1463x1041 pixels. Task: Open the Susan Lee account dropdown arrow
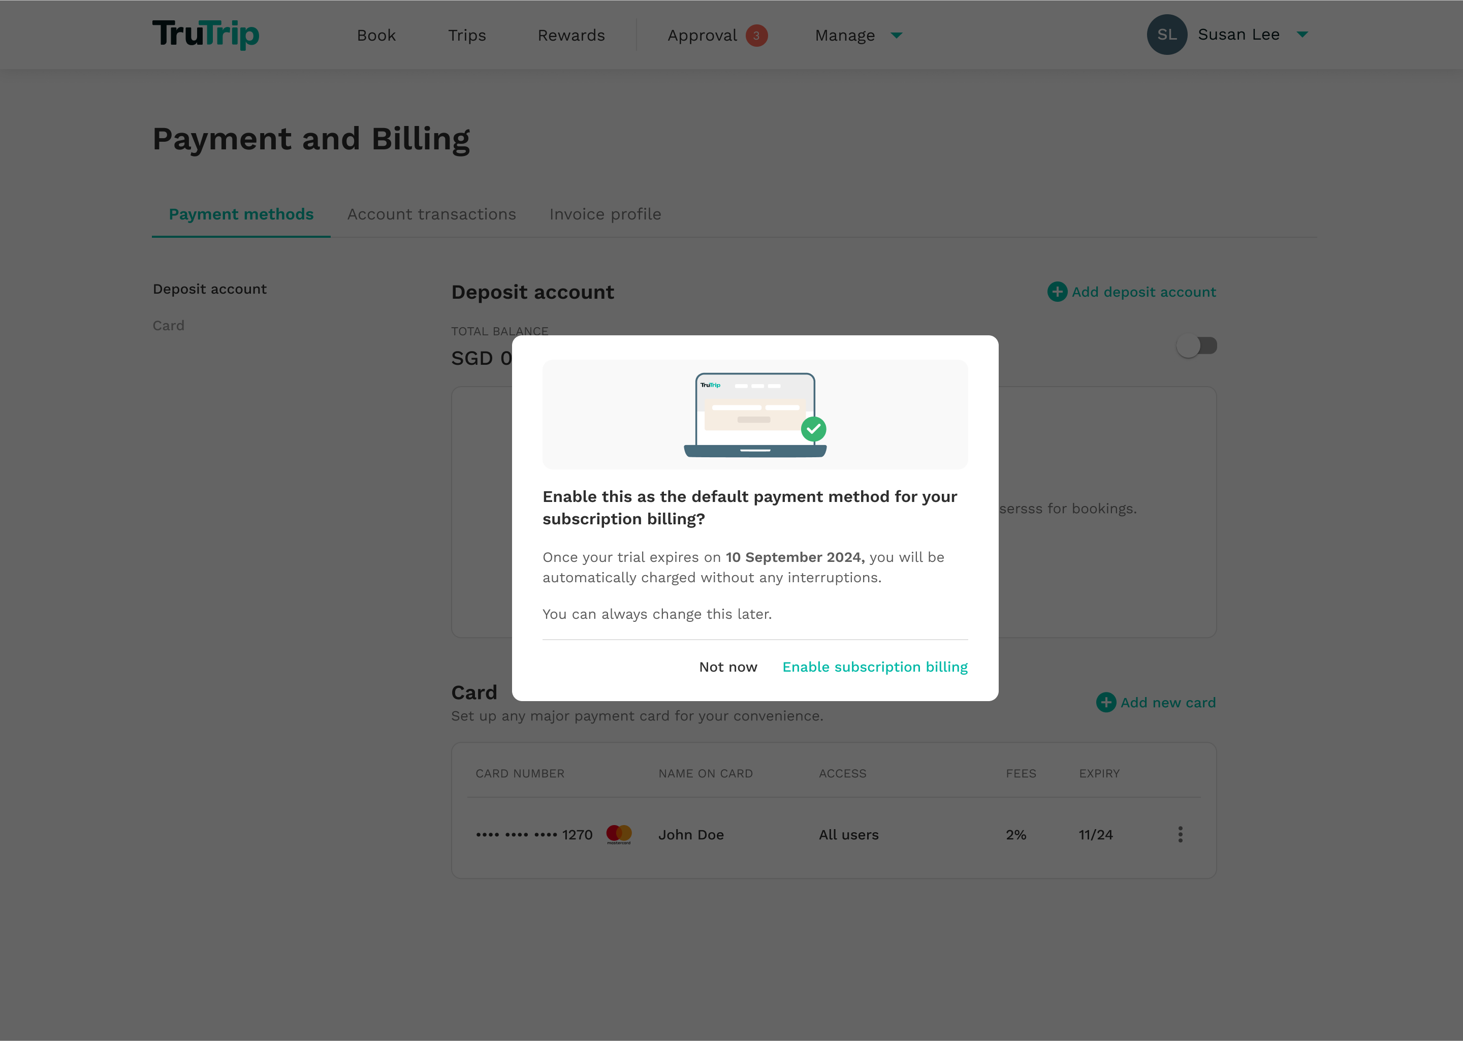[1302, 35]
